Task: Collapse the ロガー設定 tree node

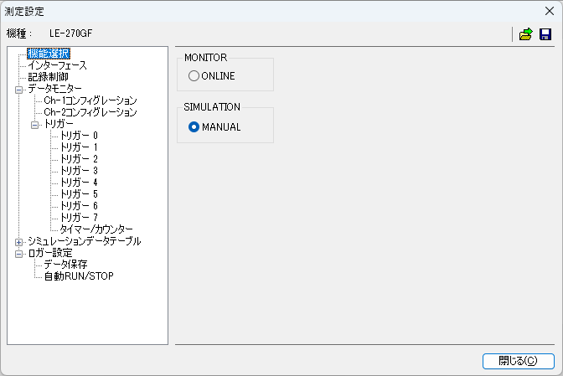Action: click(19, 253)
